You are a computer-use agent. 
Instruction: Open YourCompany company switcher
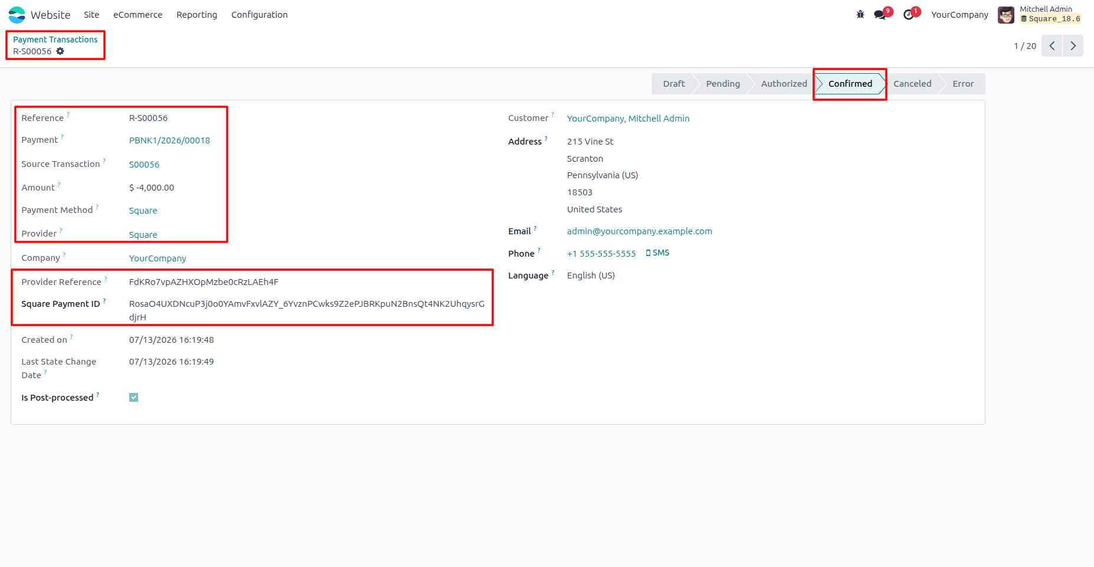click(x=960, y=15)
